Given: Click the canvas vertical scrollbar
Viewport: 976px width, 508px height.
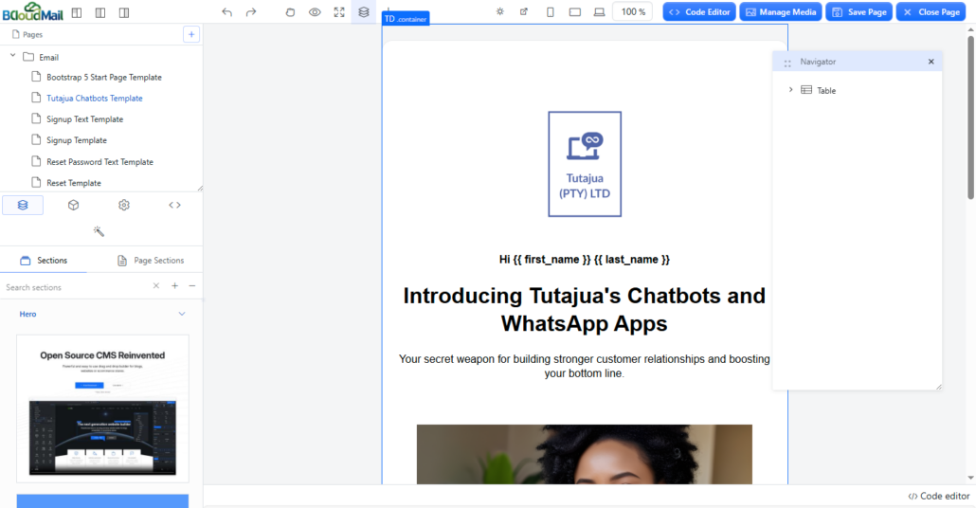Looking at the screenshot, I should pyautogui.click(x=970, y=118).
